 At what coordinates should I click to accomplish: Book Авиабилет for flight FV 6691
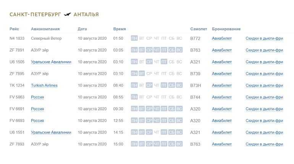point(222,109)
